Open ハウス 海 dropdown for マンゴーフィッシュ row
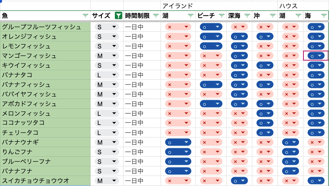 (x=316, y=56)
